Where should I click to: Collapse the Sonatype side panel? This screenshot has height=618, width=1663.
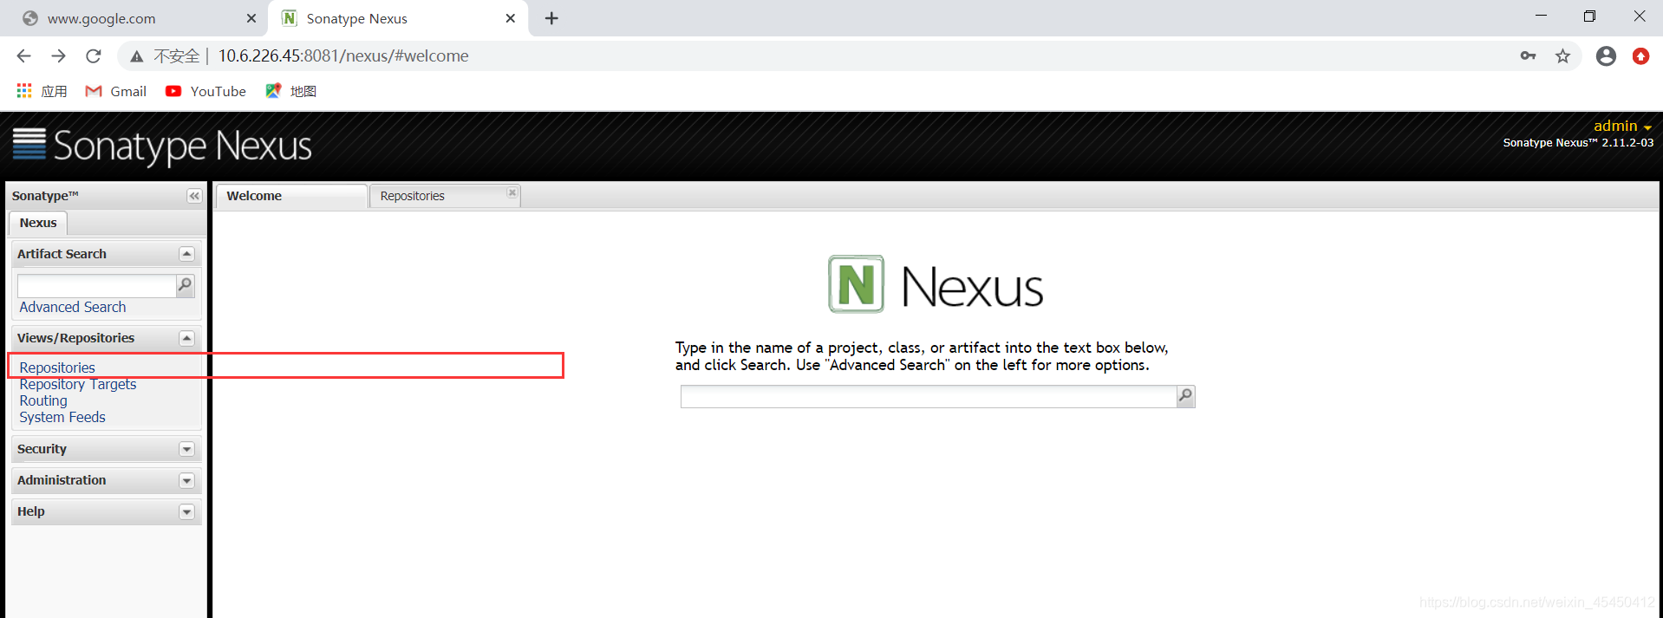tap(194, 196)
